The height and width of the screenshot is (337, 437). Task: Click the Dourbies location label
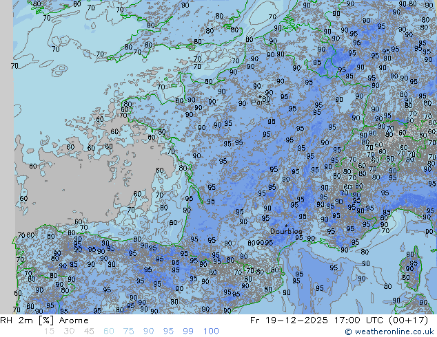(286, 231)
